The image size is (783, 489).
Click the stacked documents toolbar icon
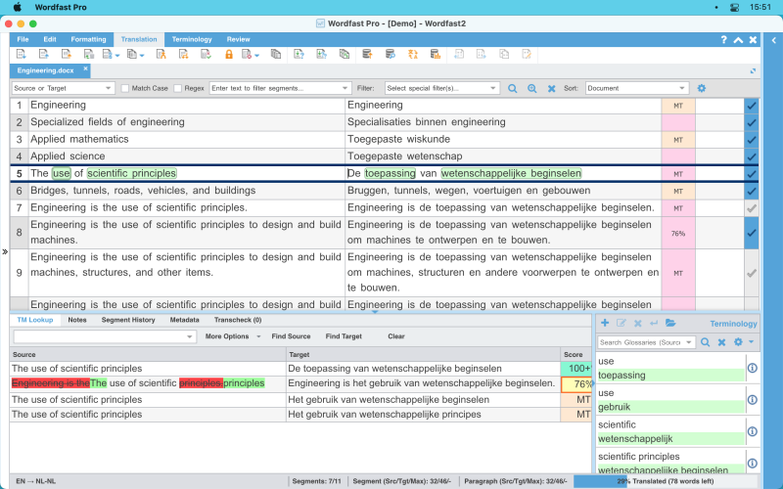point(276,55)
